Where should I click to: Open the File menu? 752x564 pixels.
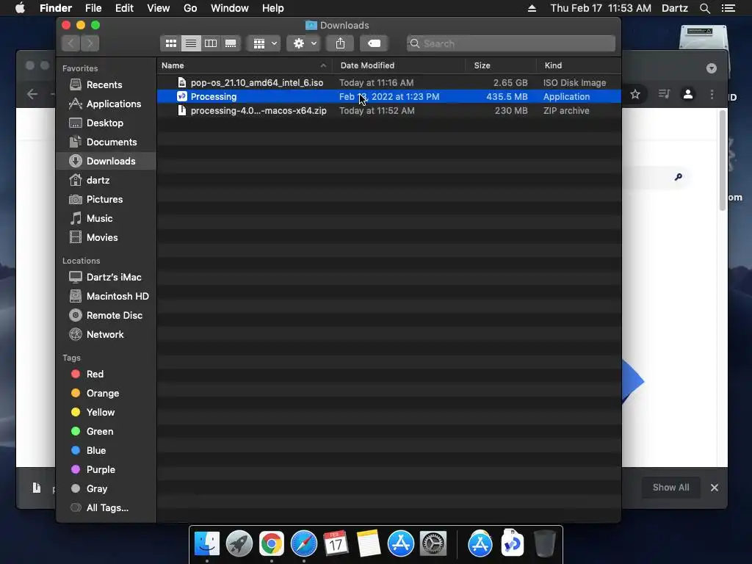[x=93, y=8]
